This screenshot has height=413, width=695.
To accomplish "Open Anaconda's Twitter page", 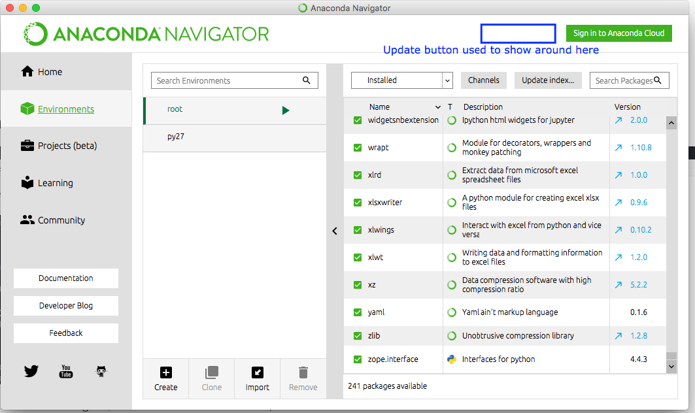I will (31, 371).
